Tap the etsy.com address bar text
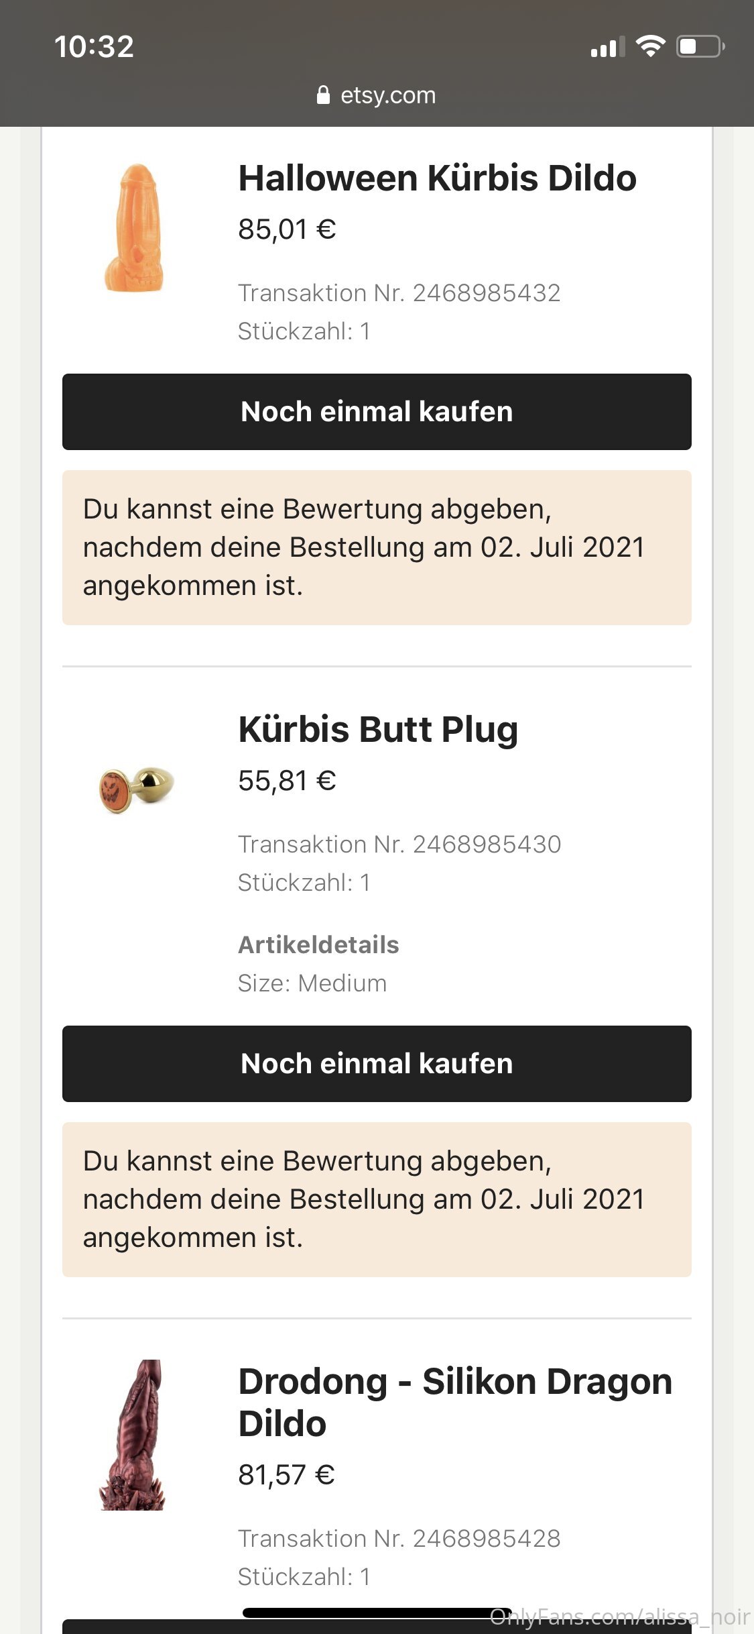The image size is (754, 1634). [388, 95]
